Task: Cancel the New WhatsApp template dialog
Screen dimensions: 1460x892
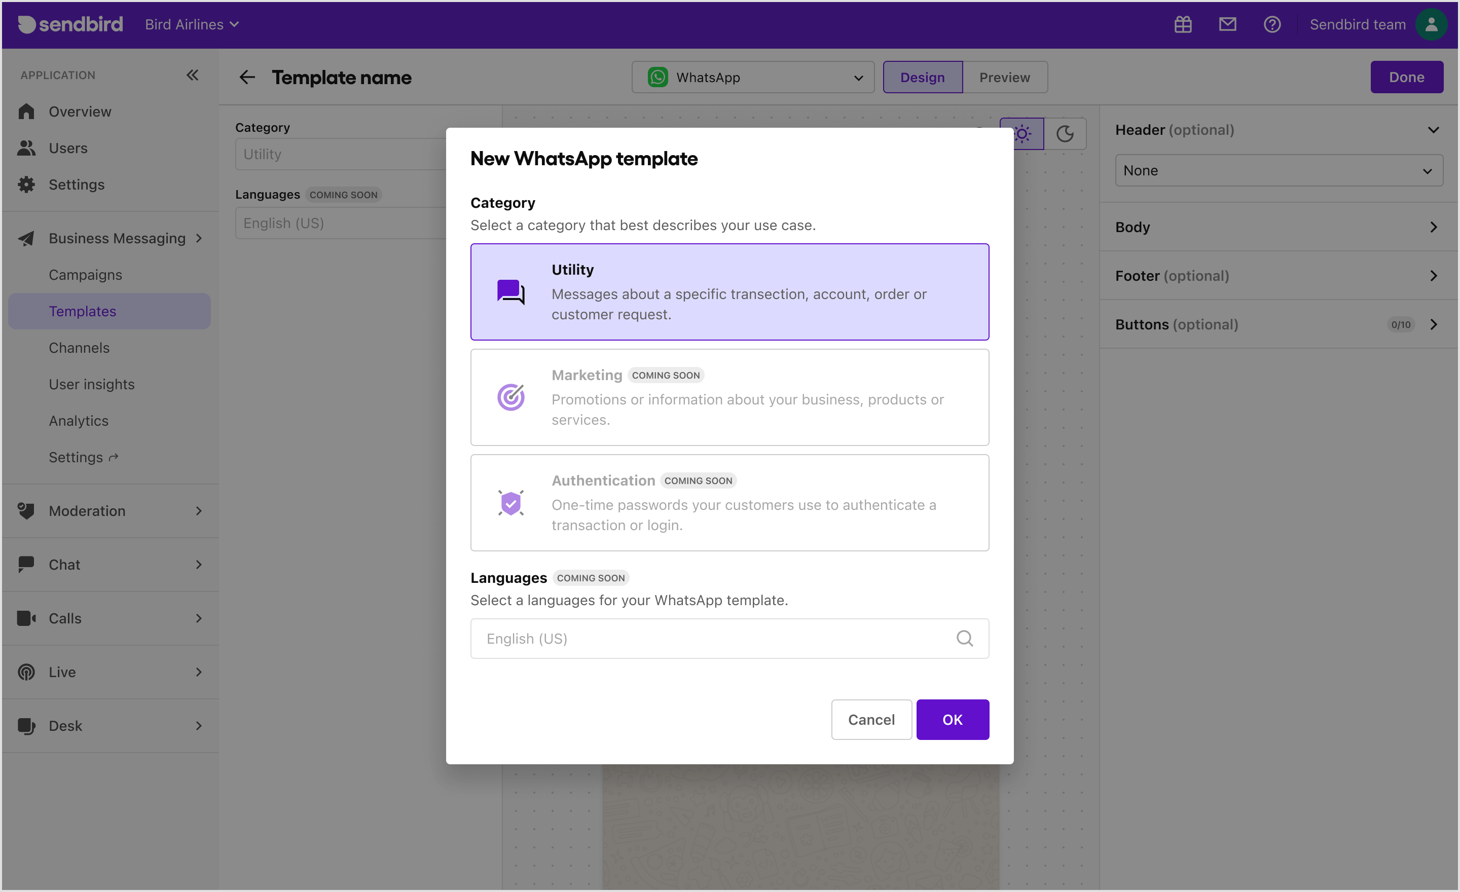Action: tap(871, 720)
